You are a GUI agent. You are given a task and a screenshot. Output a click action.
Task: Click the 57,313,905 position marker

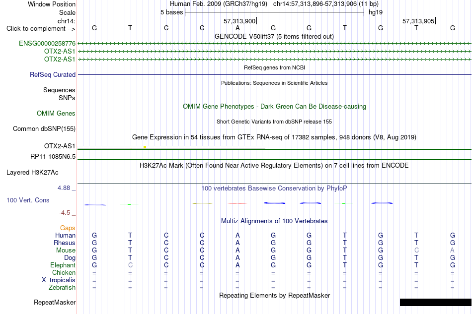click(418, 21)
